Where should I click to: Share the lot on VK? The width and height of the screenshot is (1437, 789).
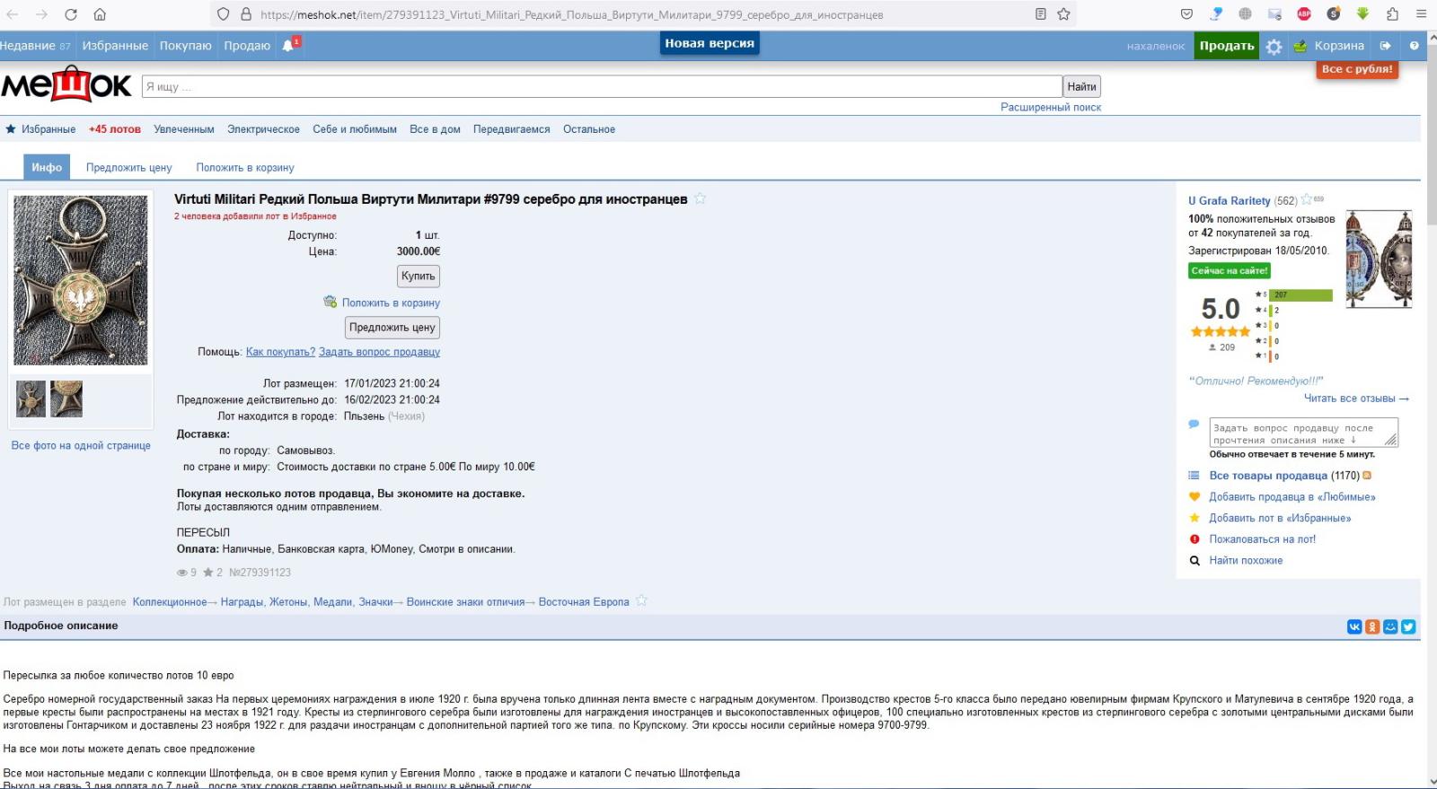[1354, 627]
